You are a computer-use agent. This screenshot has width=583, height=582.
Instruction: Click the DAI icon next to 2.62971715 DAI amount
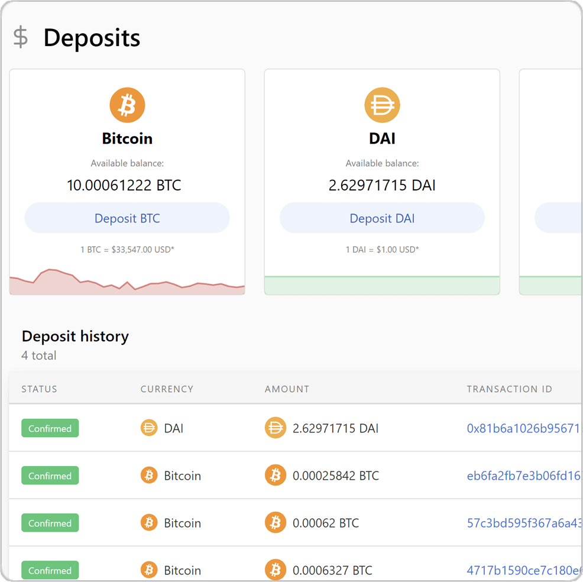[275, 428]
